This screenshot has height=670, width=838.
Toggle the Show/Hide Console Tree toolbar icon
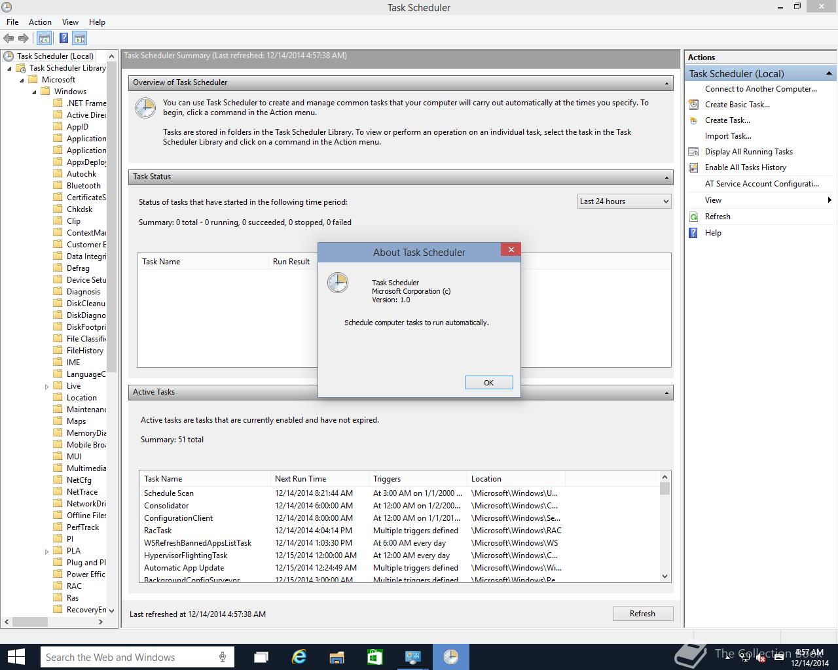(x=45, y=39)
